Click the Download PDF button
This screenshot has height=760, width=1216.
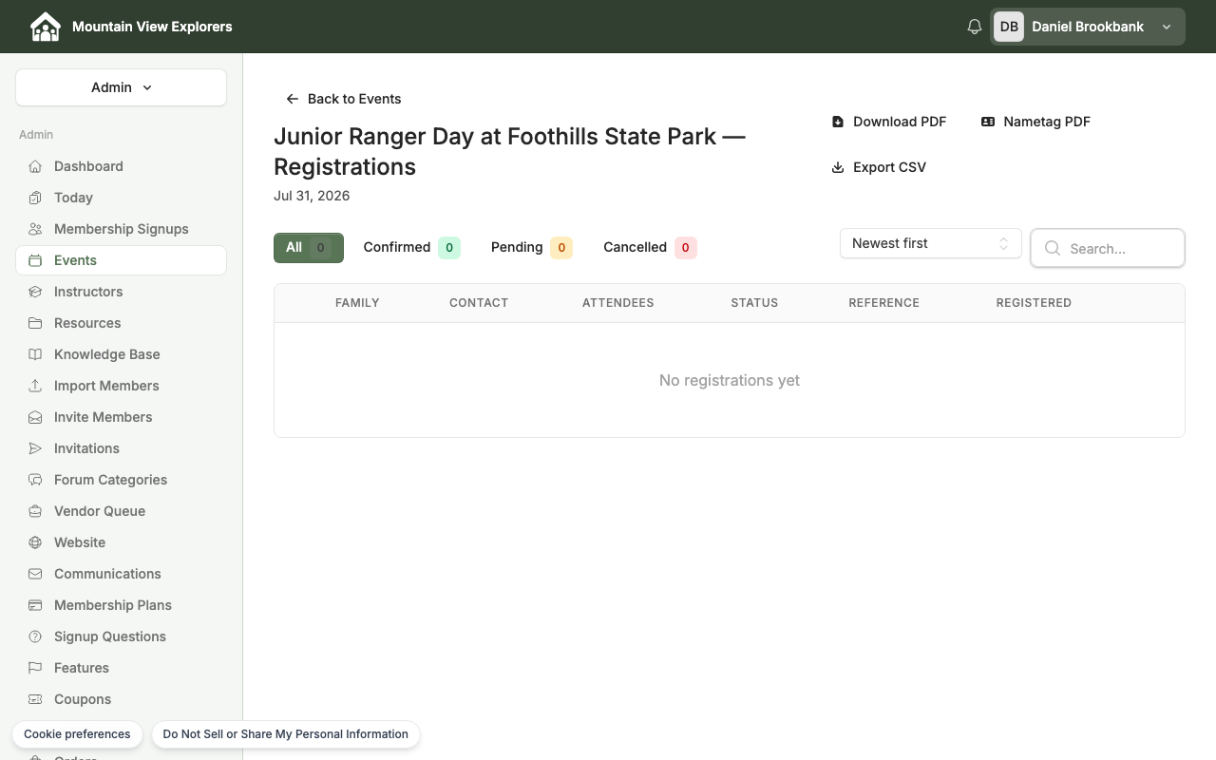pyautogui.click(x=889, y=122)
